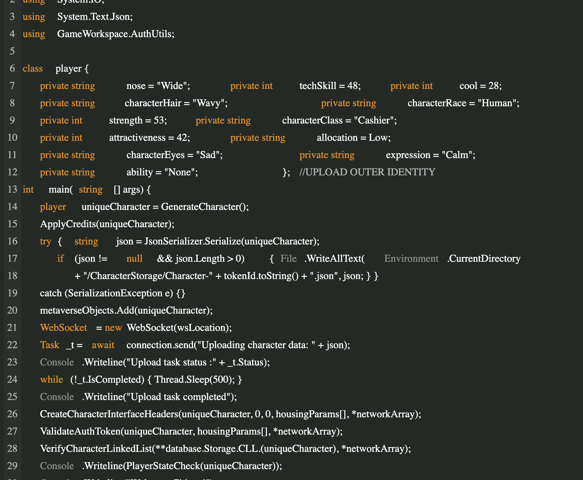The height and width of the screenshot is (480, 583).
Task: Click 'ValidateAuthToken(' on line 27
Action: coord(82,431)
